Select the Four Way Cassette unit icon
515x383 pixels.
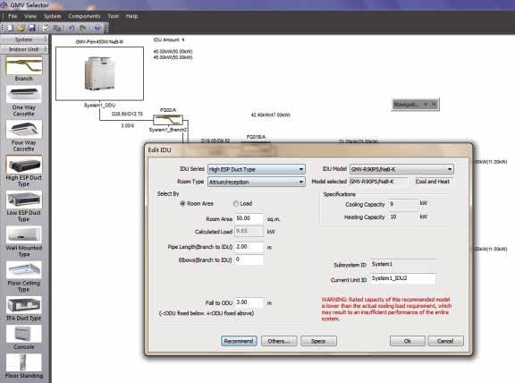click(x=24, y=130)
